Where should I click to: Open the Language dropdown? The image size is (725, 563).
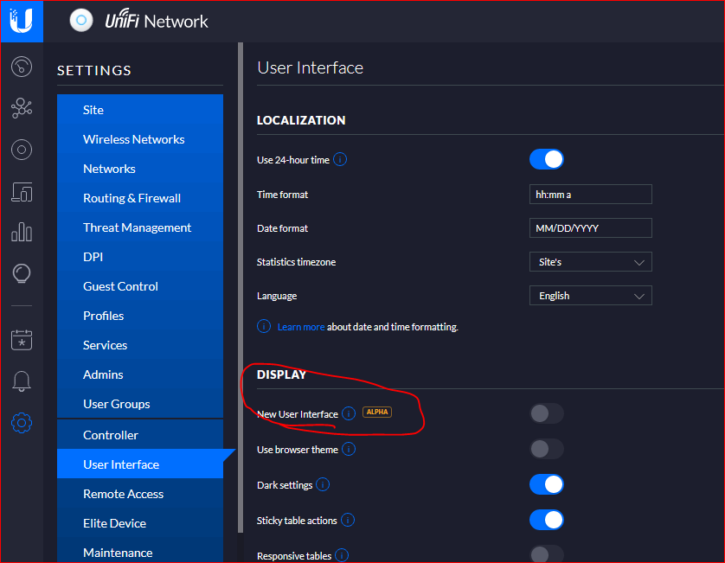(x=590, y=296)
